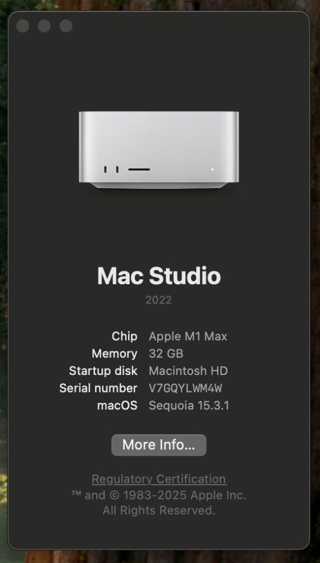
Task: Select the Apple M1 Max chip value
Action: click(188, 336)
